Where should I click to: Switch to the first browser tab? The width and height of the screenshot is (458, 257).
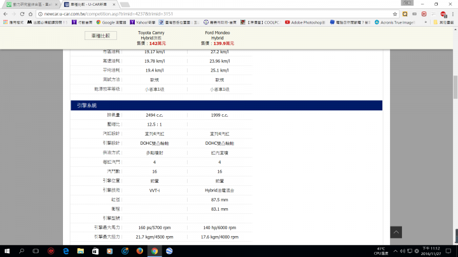click(31, 4)
